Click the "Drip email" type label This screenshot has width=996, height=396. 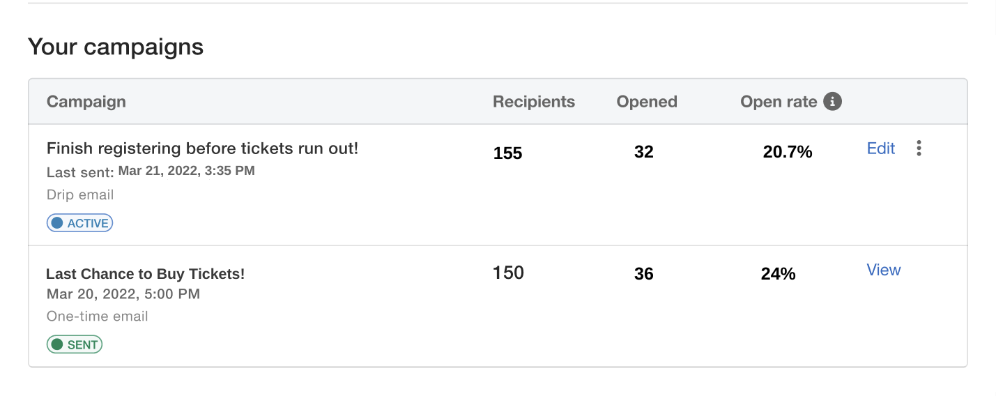coord(80,195)
